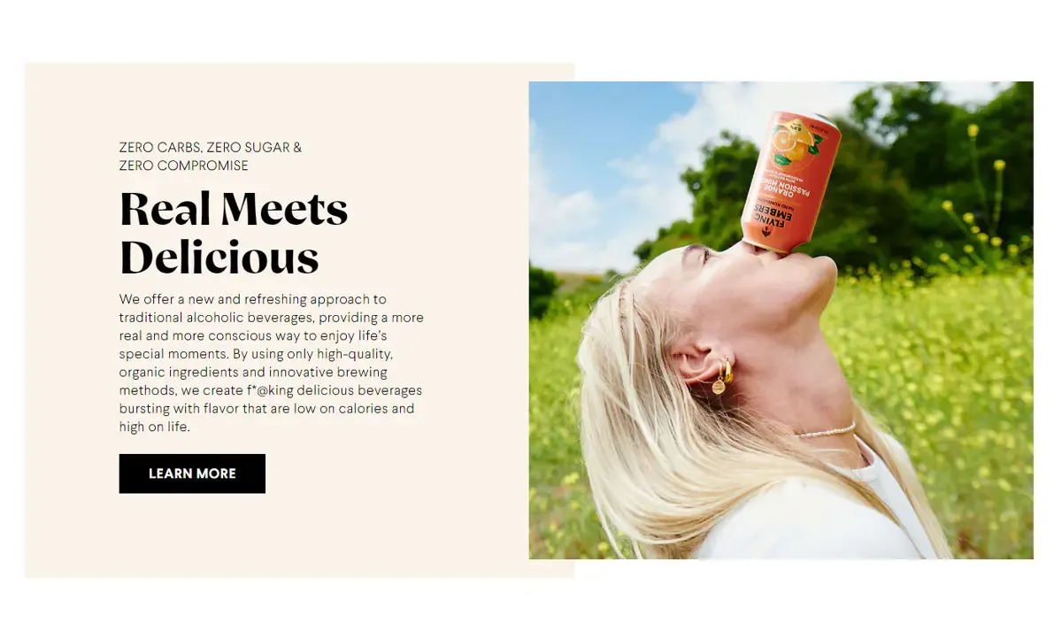Click the phrase high on life
The image size is (1062, 639).
155,427
